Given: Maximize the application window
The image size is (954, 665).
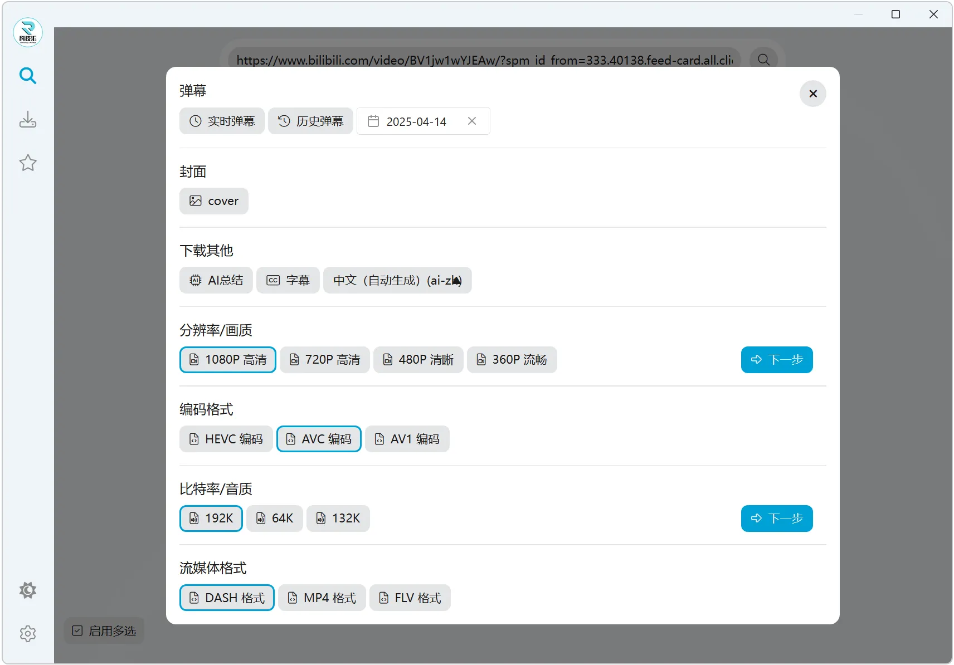Looking at the screenshot, I should pos(895,14).
